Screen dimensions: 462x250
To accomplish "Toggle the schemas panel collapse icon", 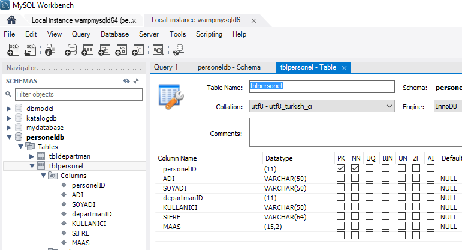I will (x=136, y=81).
